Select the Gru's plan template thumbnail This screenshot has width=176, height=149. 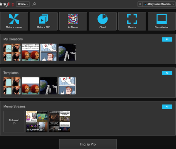coord(12,86)
